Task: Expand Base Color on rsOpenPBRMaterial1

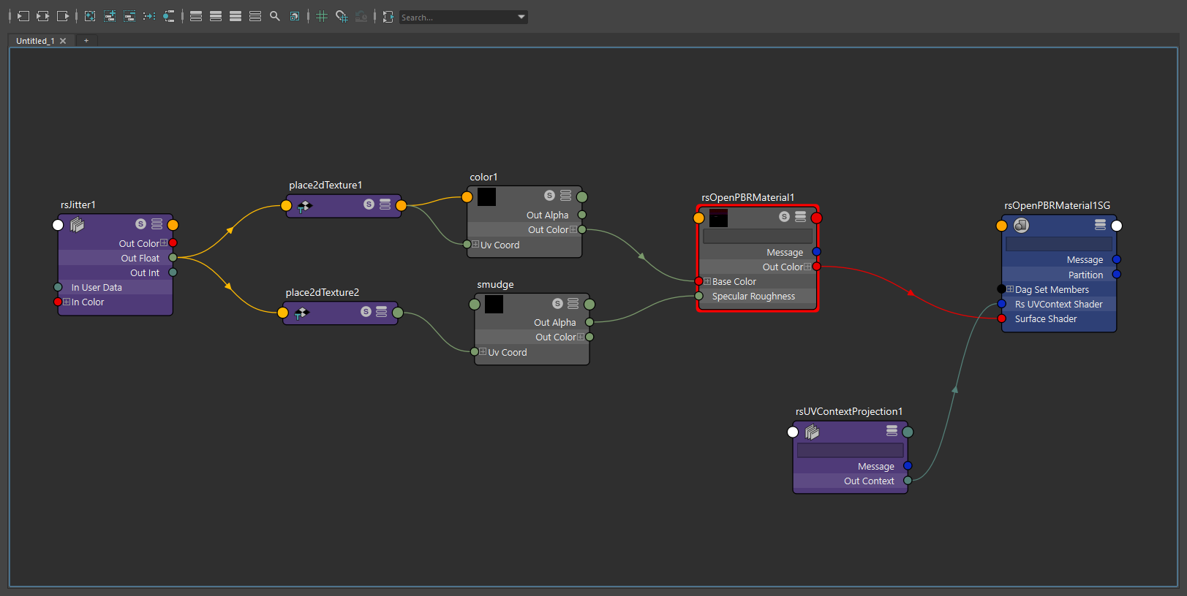Action: tap(707, 281)
